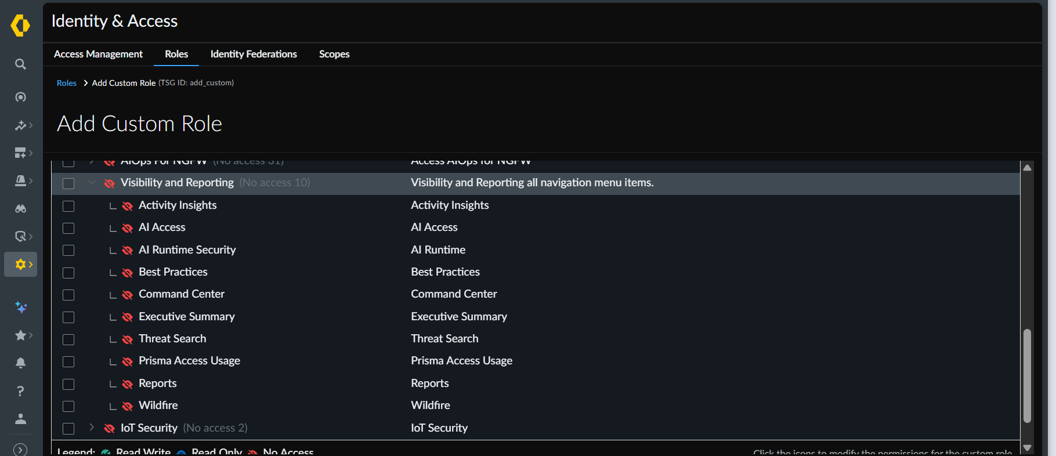
Task: Expand the sidebar with the bottom arrow
Action: coord(20,450)
